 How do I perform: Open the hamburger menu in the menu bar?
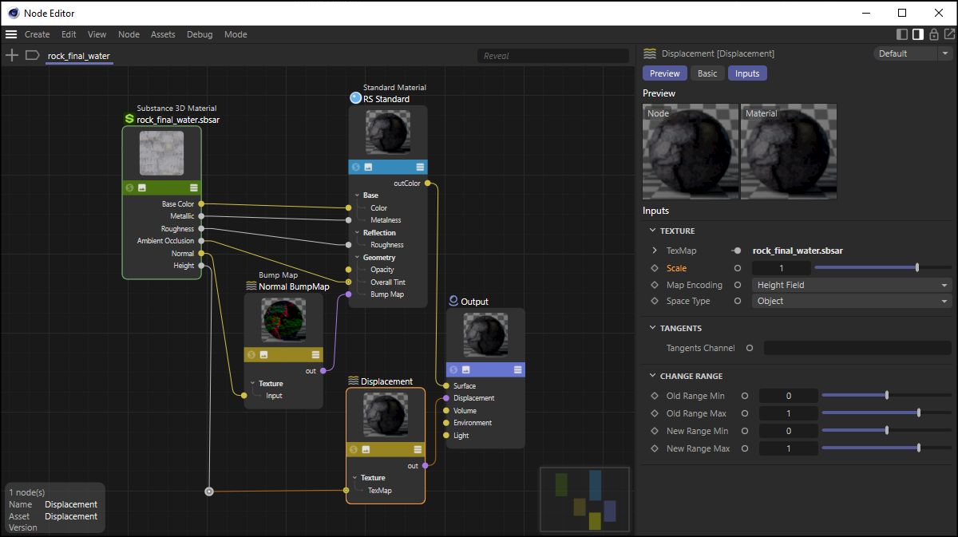11,34
